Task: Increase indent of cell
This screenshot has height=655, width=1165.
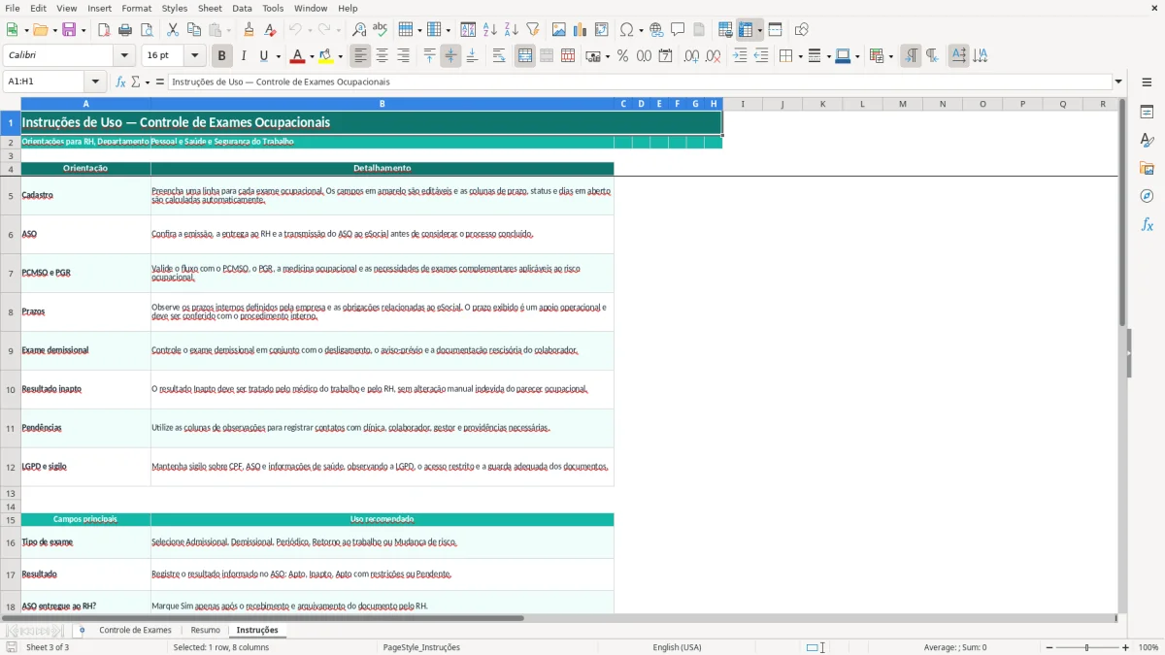Action: point(740,56)
